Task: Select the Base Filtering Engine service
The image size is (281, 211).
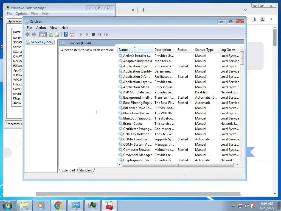Action: (x=179, y=103)
